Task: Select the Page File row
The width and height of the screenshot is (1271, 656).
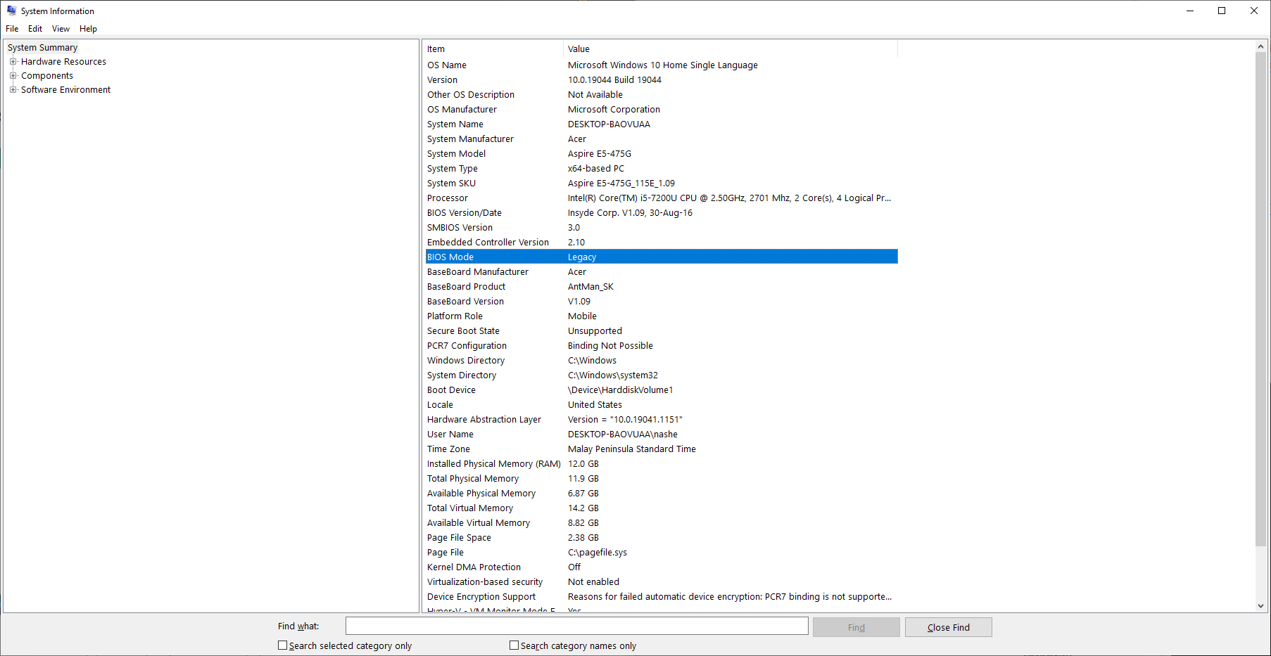Action: click(x=662, y=553)
